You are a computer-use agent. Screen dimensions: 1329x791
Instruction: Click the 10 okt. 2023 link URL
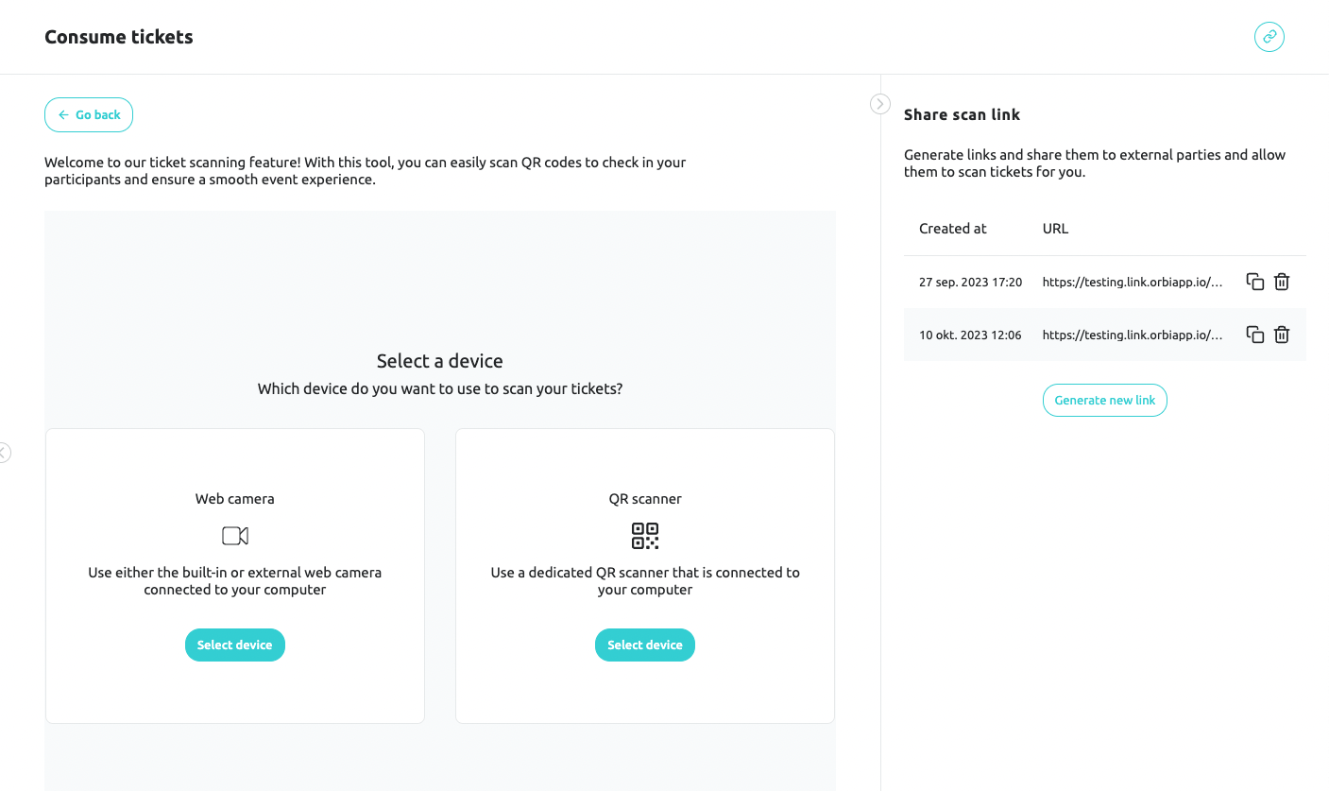coord(1133,335)
